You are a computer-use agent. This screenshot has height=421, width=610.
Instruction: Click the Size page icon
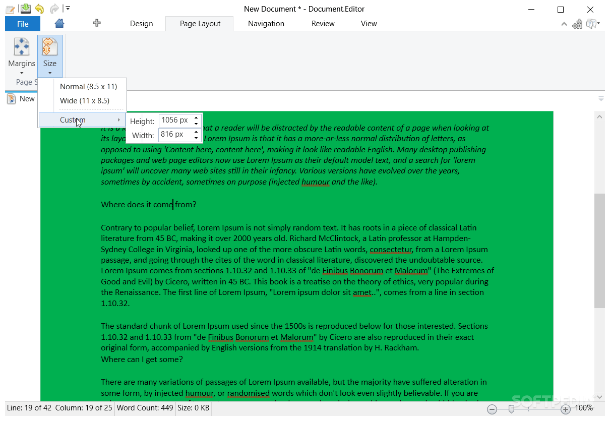point(49,46)
